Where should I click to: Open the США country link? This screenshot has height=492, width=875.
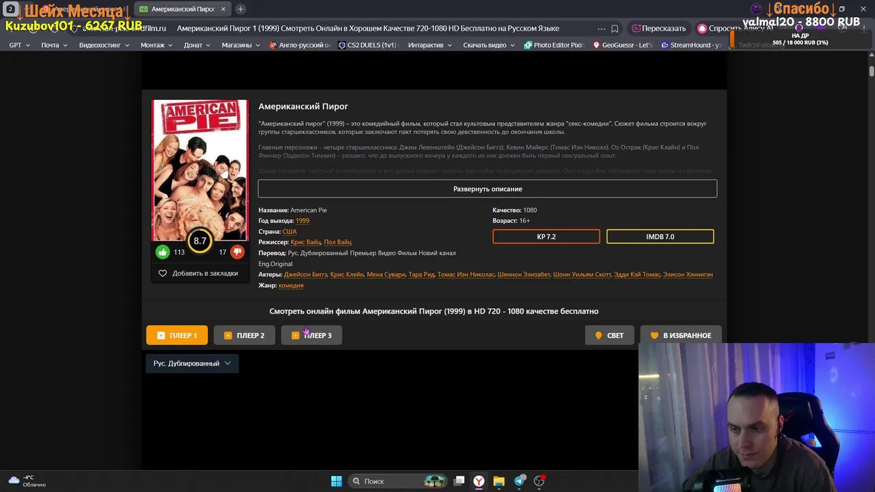[x=289, y=232]
